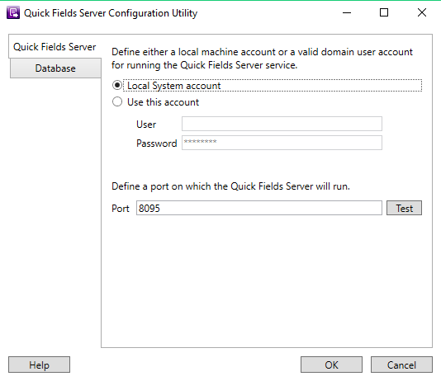The height and width of the screenshot is (381, 441).
Task: Open the Quick Fields Server tab
Action: tap(55, 47)
